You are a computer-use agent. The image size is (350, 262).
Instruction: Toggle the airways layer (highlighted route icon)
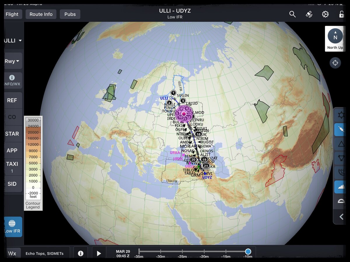[341, 129]
